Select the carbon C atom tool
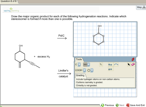The image size is (146, 107). point(76,64)
